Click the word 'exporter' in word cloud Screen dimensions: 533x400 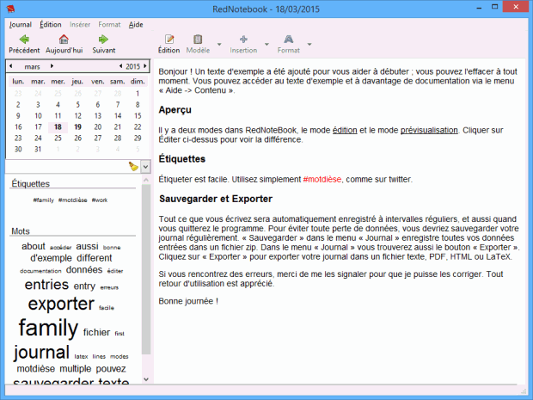(x=61, y=304)
